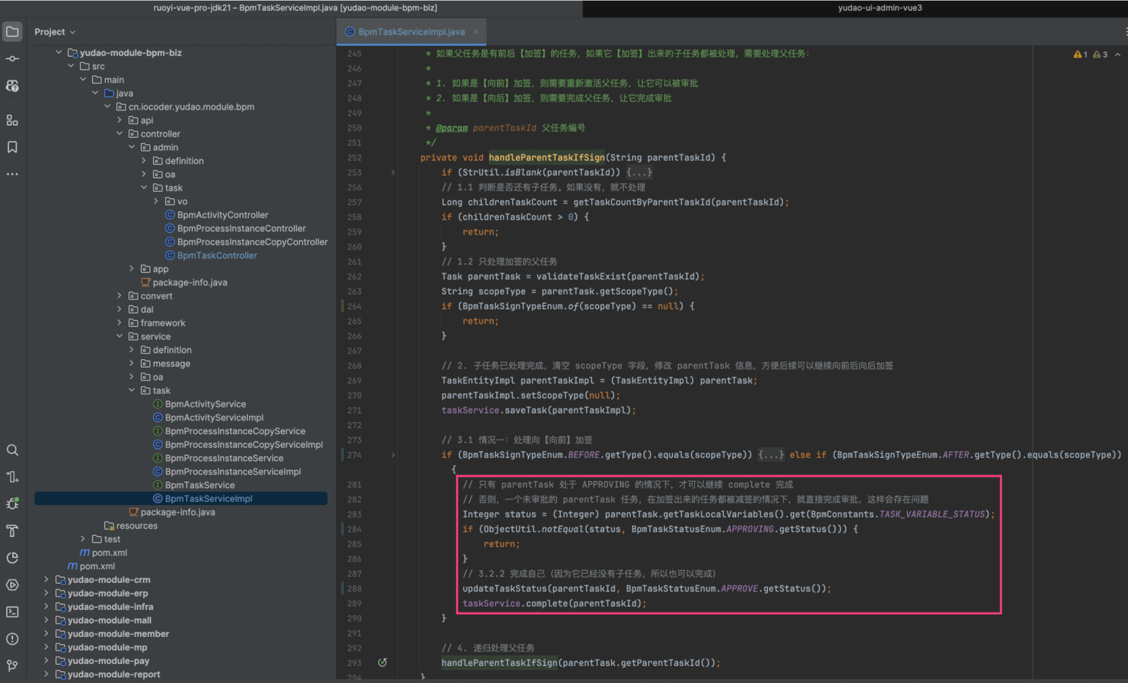Click the recursive call gutter icon
Image resolution: width=1128 pixels, height=683 pixels.
(x=382, y=663)
